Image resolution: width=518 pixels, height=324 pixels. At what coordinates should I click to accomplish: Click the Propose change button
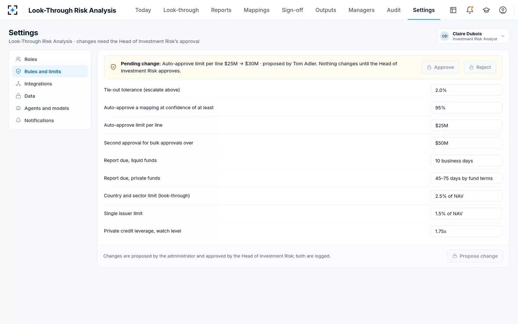pyautogui.click(x=475, y=256)
